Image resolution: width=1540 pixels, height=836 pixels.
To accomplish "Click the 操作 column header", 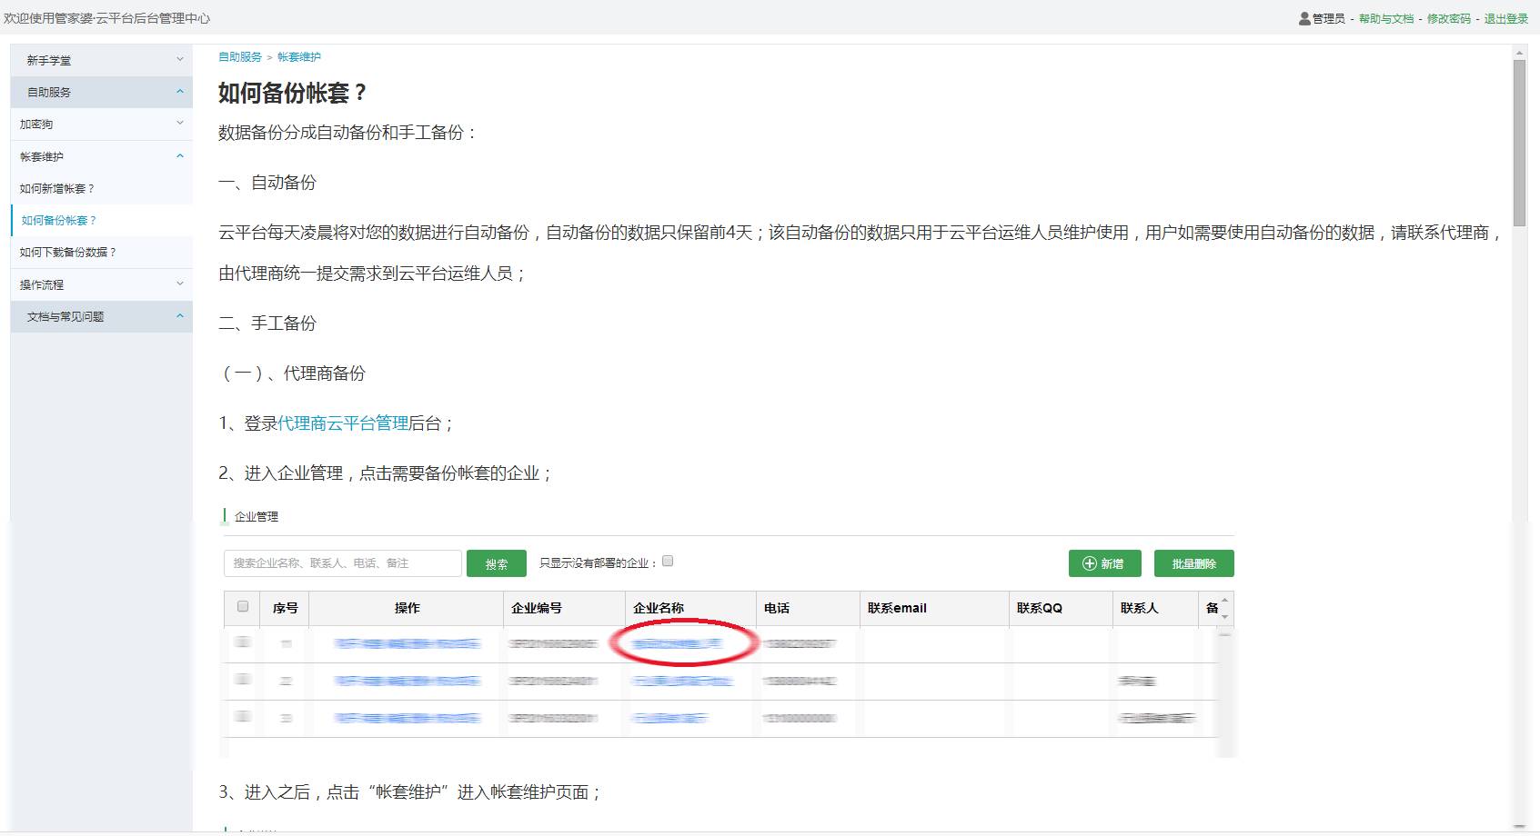I will point(407,608).
